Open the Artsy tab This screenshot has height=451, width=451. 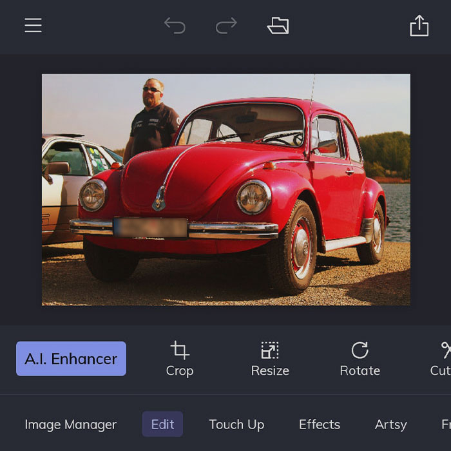coord(391,425)
